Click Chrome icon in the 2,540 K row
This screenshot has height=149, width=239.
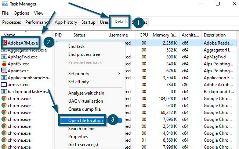(4, 126)
